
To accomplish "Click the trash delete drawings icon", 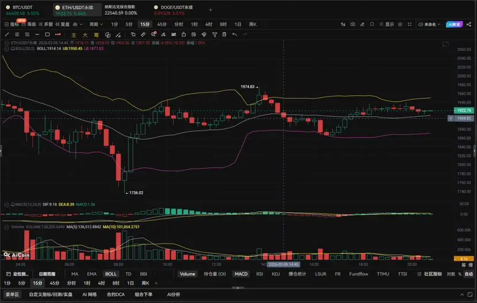I will point(224,34).
